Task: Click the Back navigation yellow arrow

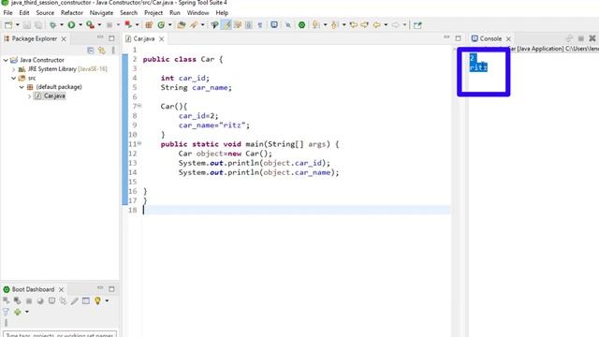Action: pos(376,25)
